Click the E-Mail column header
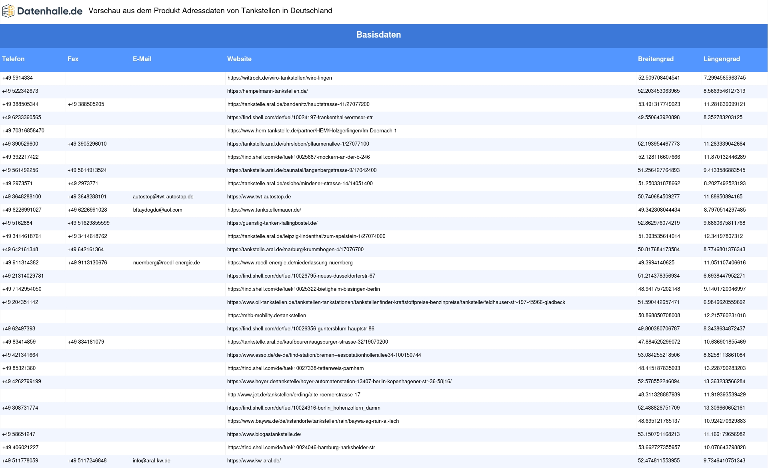 pos(142,59)
